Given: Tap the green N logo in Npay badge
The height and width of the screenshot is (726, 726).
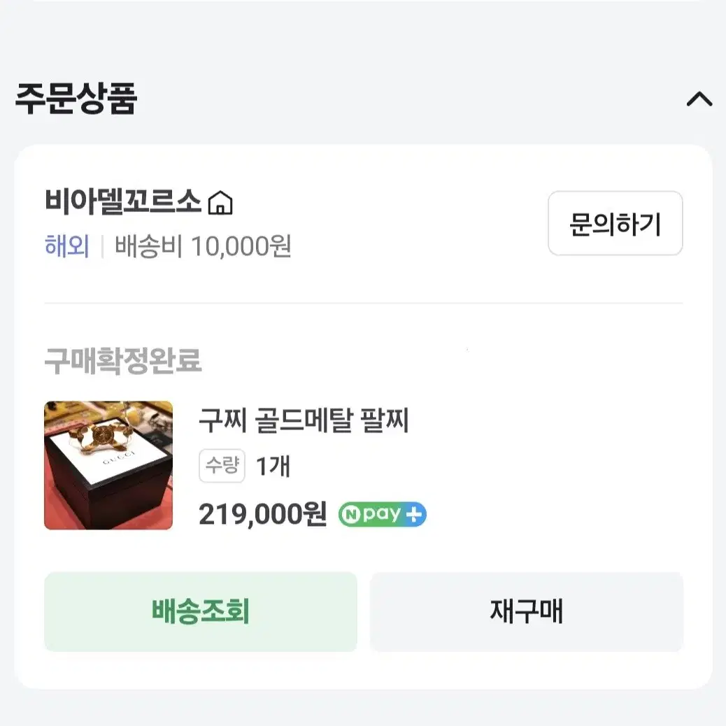Looking at the screenshot, I should 351,515.
